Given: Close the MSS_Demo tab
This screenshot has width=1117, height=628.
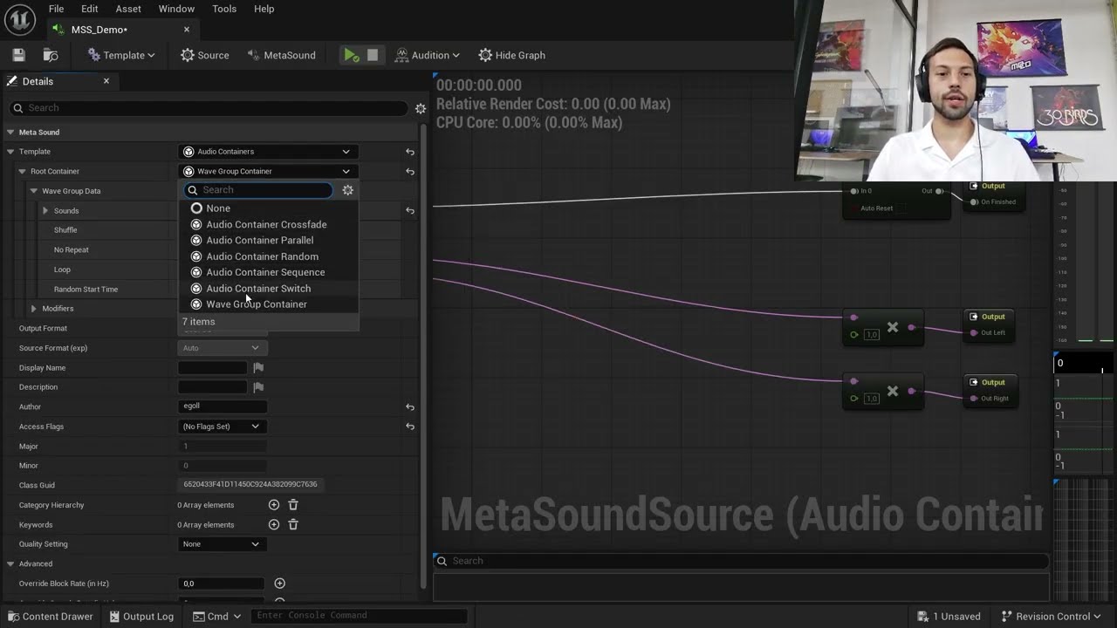Looking at the screenshot, I should point(187,30).
